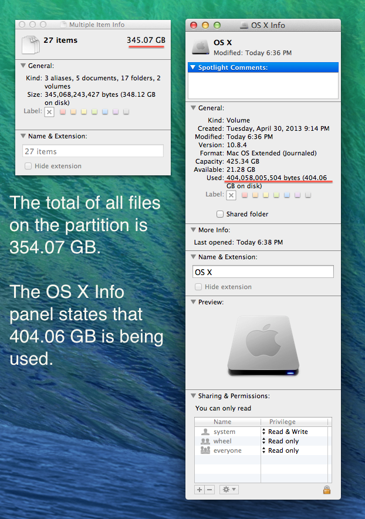
Task: Pick red label in OS X Info
Action: tap(245, 195)
